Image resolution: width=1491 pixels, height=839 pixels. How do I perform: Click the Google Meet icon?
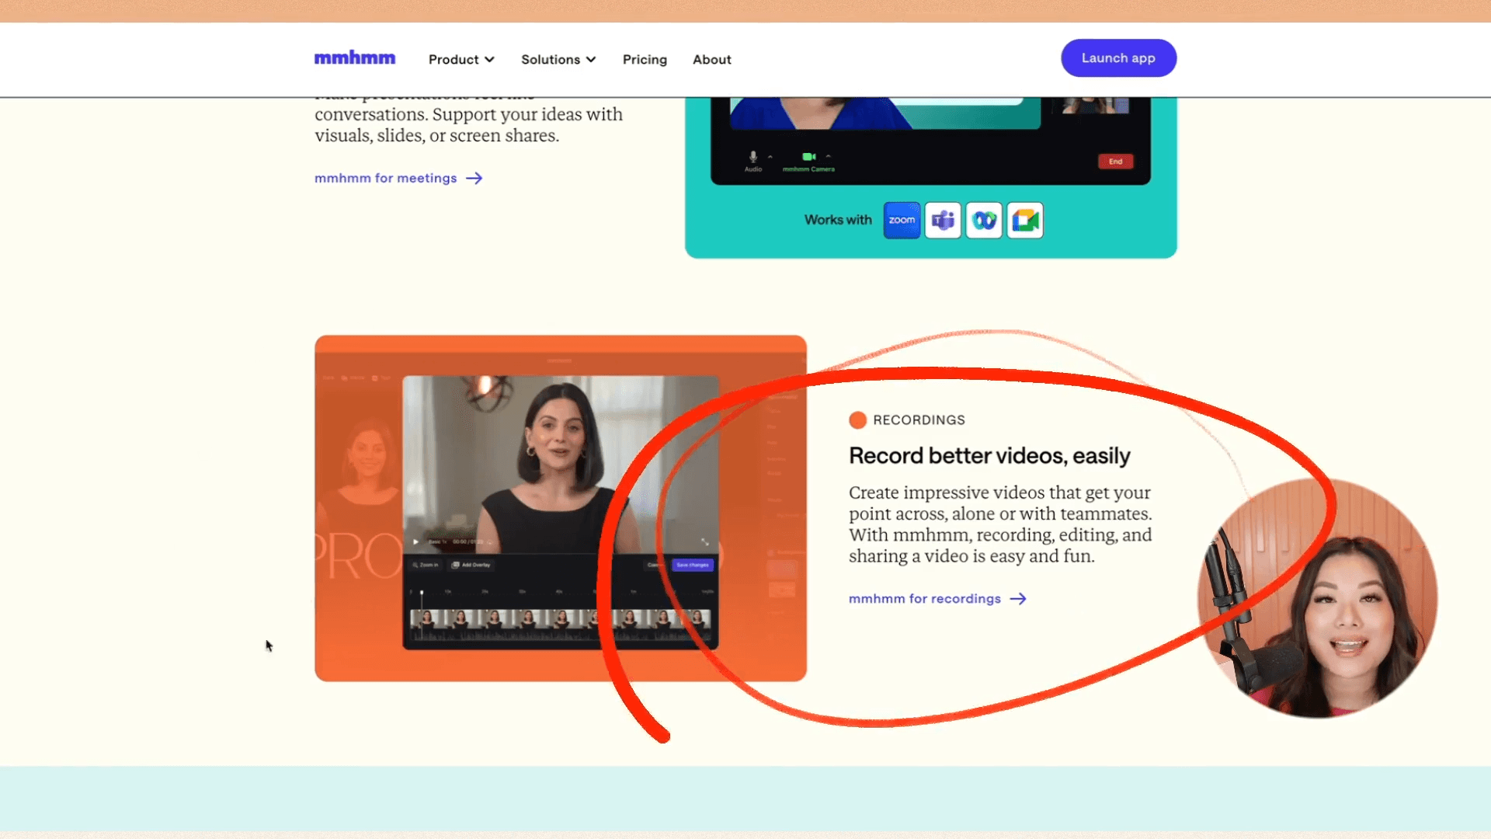[1025, 221]
